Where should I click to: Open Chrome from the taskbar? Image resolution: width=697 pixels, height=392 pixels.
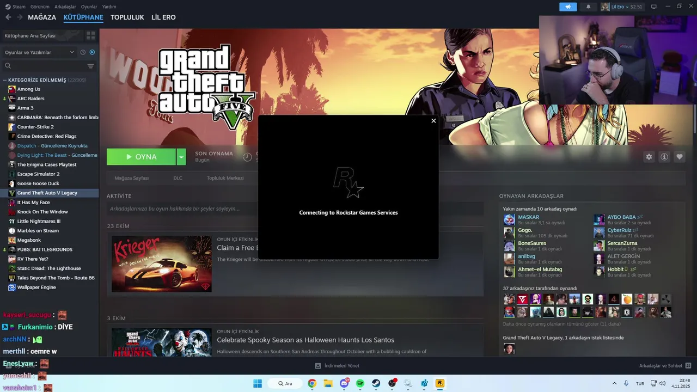click(x=312, y=383)
